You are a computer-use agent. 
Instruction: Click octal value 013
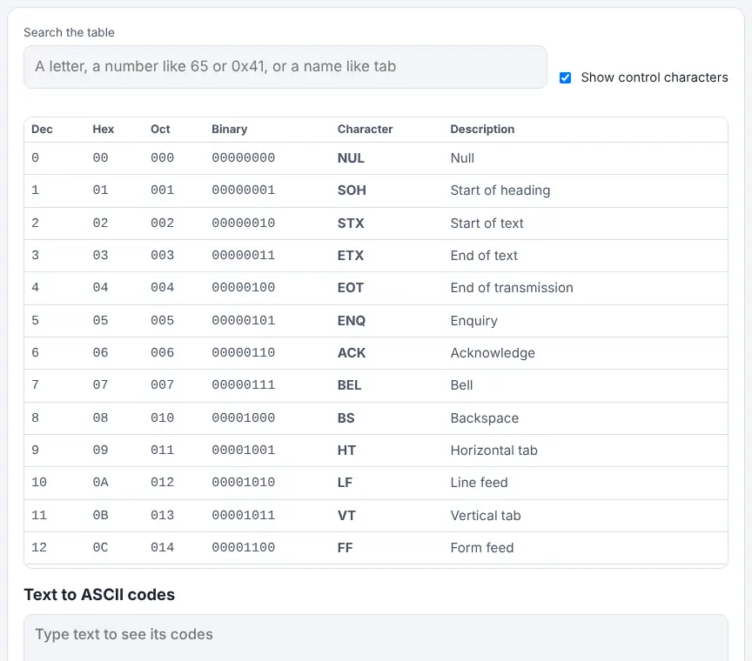click(162, 515)
